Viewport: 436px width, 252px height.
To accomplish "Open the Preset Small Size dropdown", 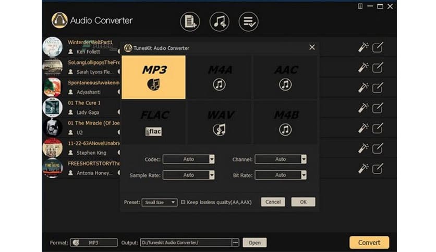I will (160, 203).
